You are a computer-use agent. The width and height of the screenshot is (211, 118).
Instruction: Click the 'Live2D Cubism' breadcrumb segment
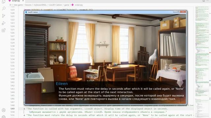[x=55, y=5]
